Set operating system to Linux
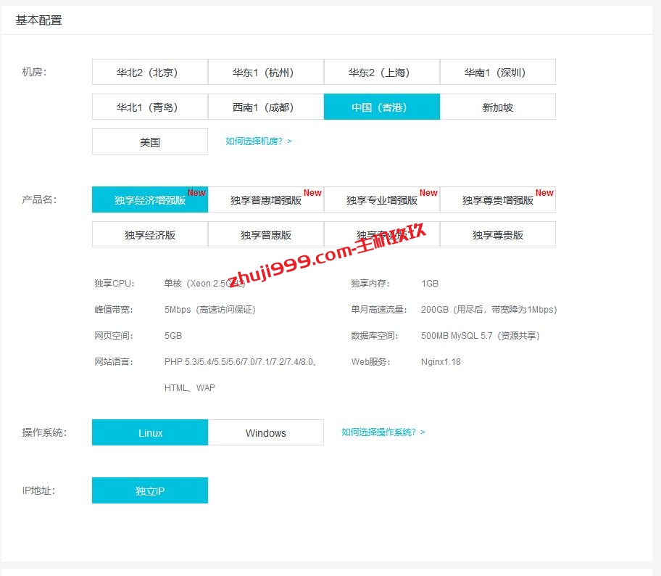This screenshot has height=576, width=661. point(149,432)
